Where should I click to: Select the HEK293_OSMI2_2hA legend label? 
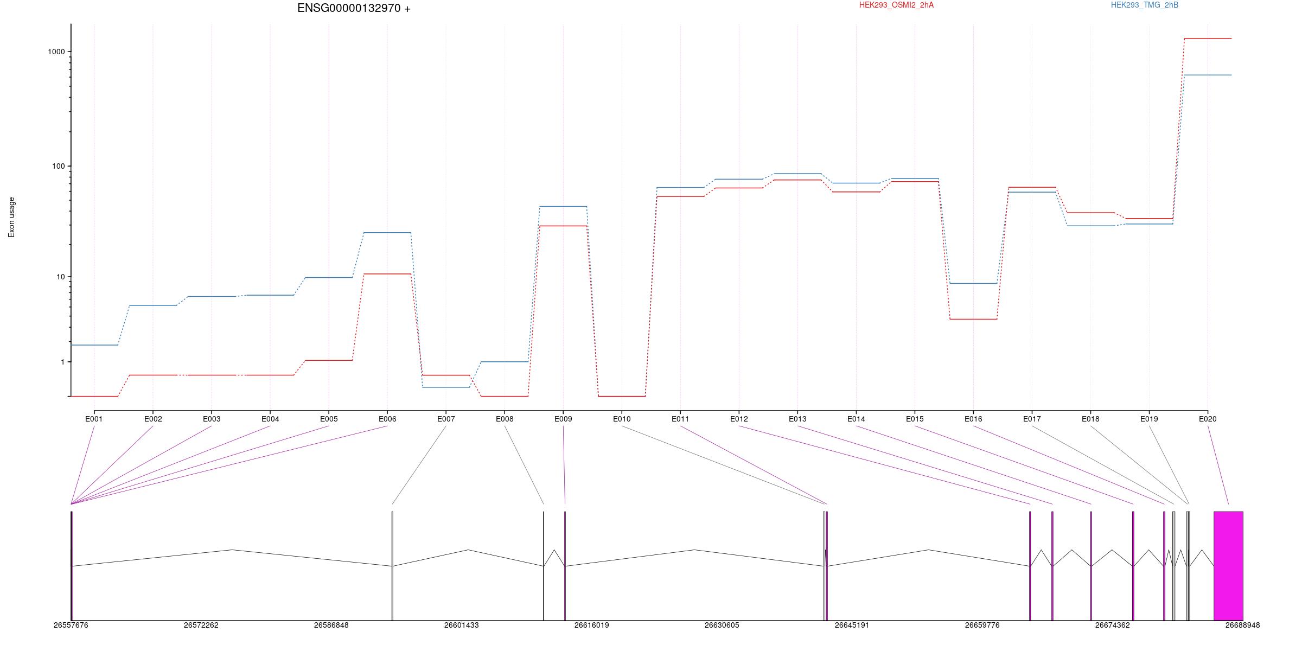[x=896, y=5]
